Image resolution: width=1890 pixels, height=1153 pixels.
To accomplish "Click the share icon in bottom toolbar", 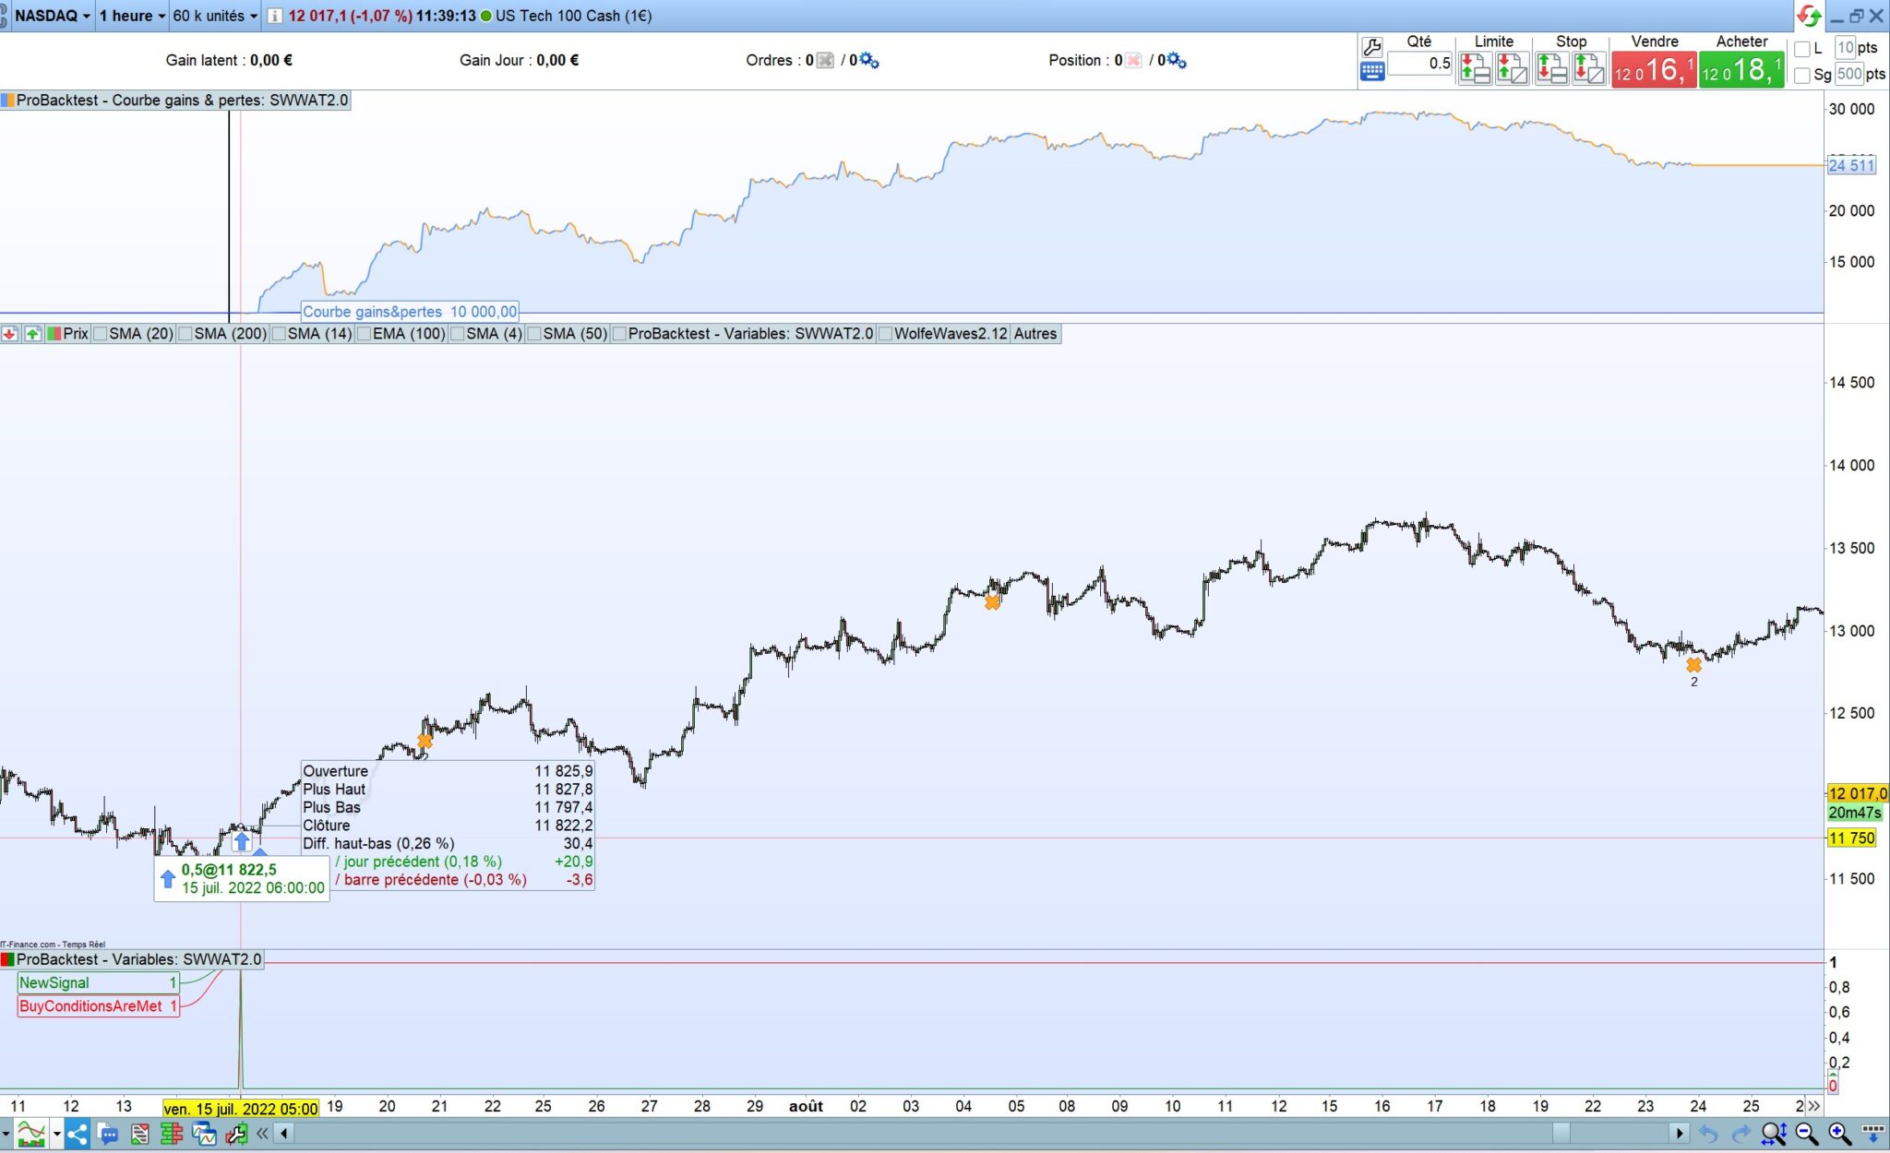I will tap(78, 1134).
